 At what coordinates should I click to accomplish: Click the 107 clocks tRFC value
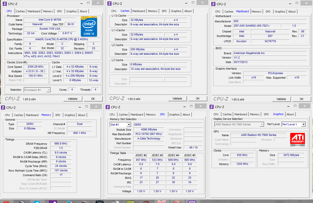click(x=61, y=171)
